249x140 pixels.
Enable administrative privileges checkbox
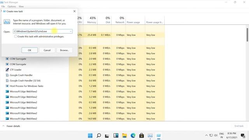tap(16, 36)
